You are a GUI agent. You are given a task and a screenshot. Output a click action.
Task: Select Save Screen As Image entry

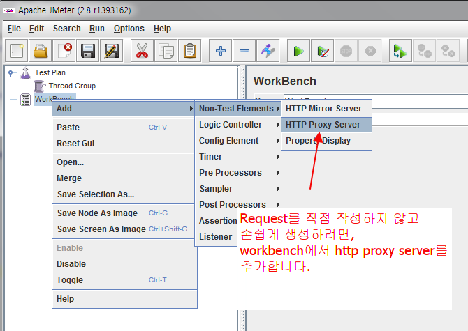point(123,229)
